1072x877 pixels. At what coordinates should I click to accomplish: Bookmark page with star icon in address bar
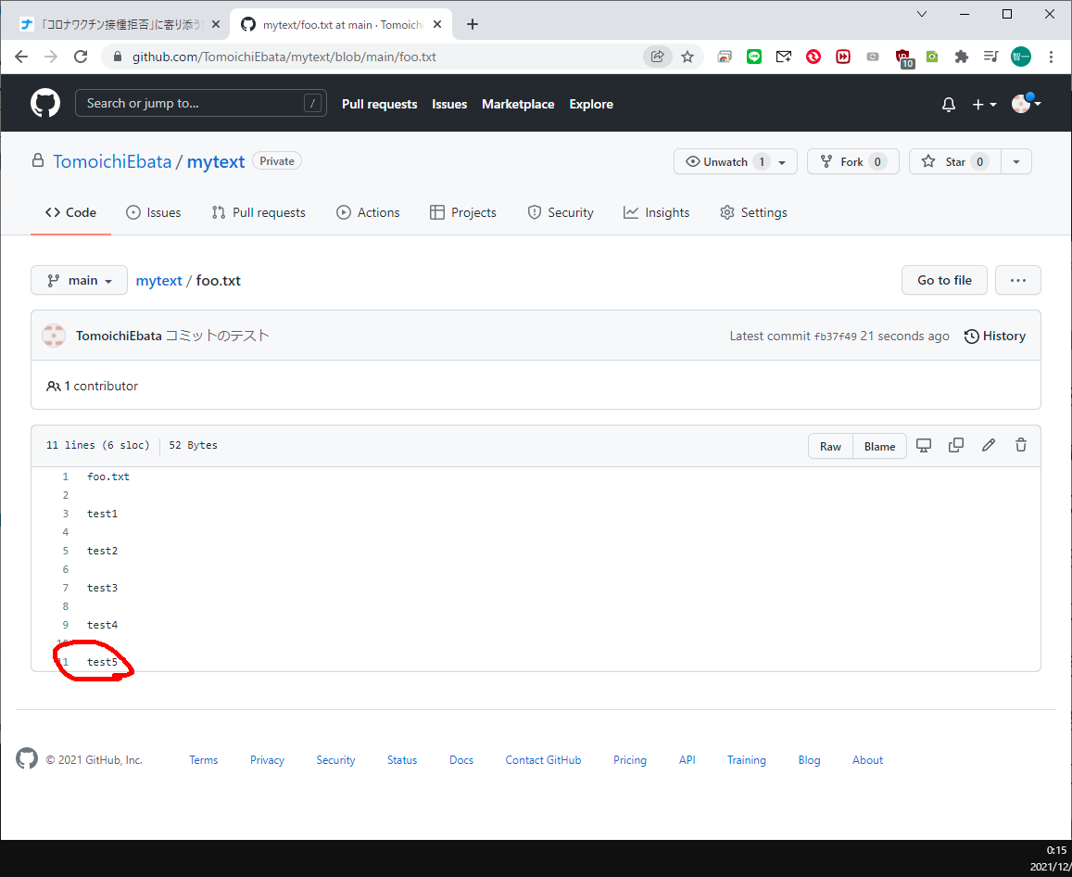pos(687,57)
